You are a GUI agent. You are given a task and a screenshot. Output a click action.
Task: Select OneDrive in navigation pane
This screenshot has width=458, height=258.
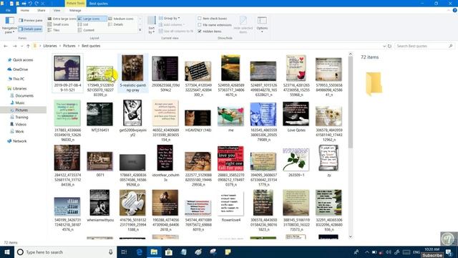[x=18, y=70]
